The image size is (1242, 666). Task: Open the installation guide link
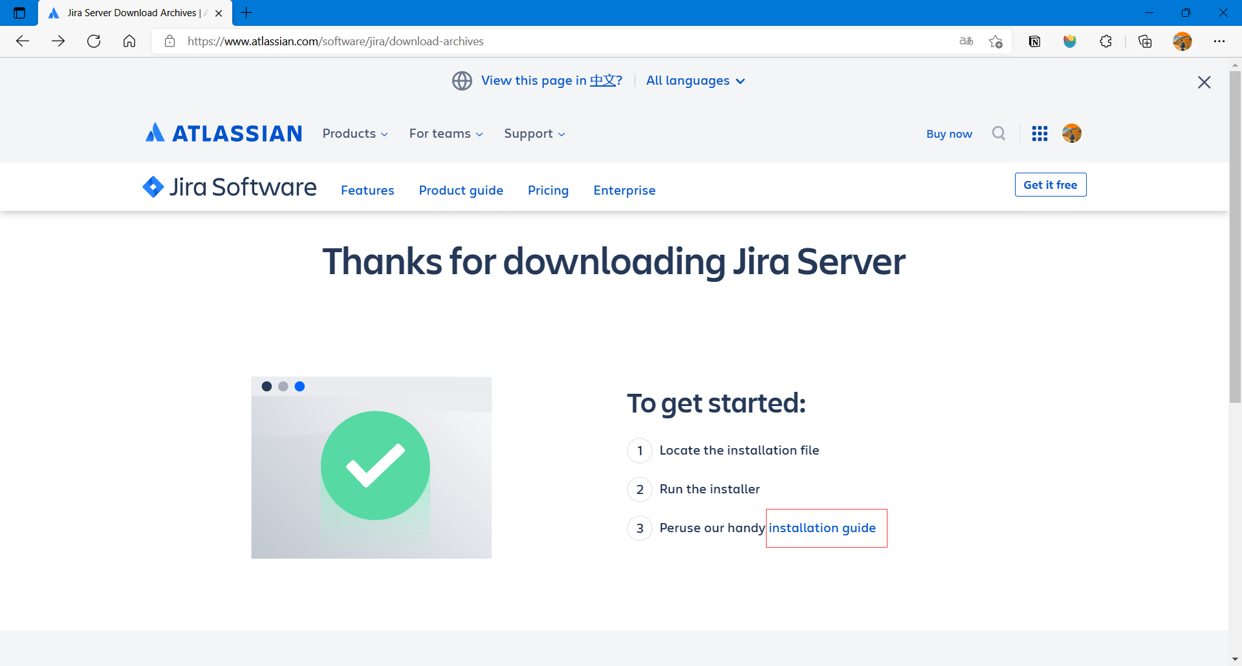click(822, 528)
